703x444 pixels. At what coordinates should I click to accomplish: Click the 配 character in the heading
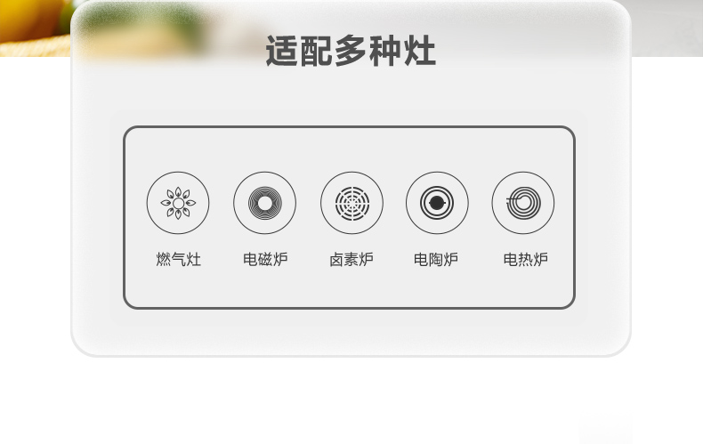pyautogui.click(x=317, y=51)
